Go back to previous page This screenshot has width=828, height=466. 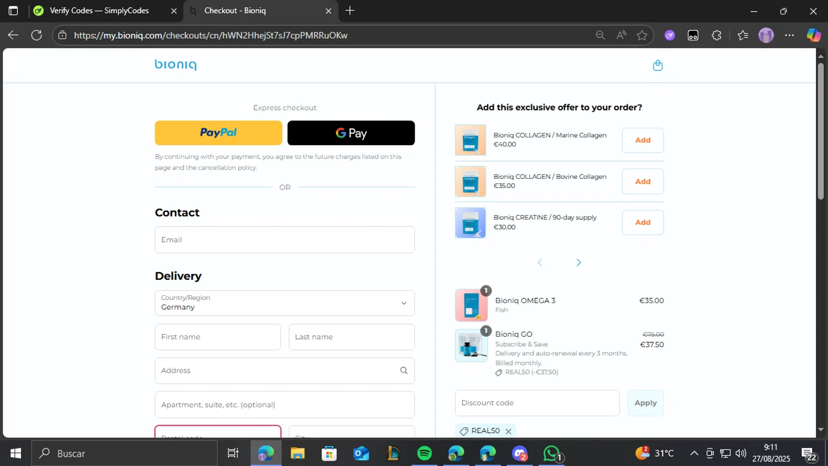click(x=13, y=35)
